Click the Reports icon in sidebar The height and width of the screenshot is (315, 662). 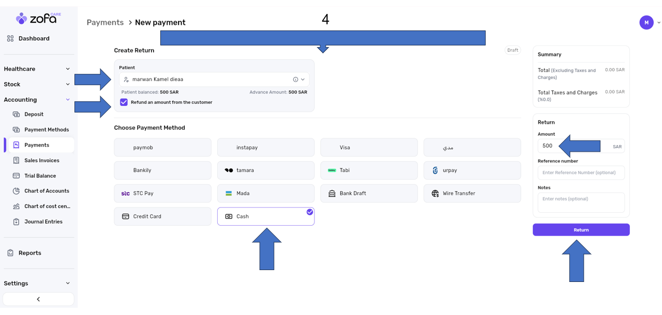point(10,253)
